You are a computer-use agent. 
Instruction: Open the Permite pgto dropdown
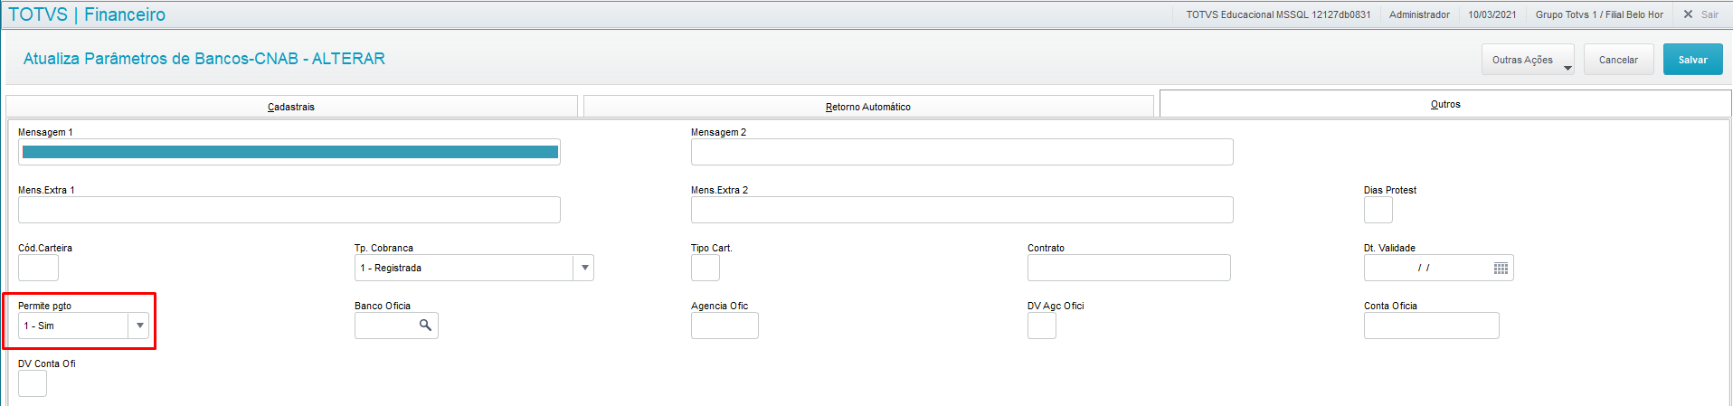tap(139, 326)
